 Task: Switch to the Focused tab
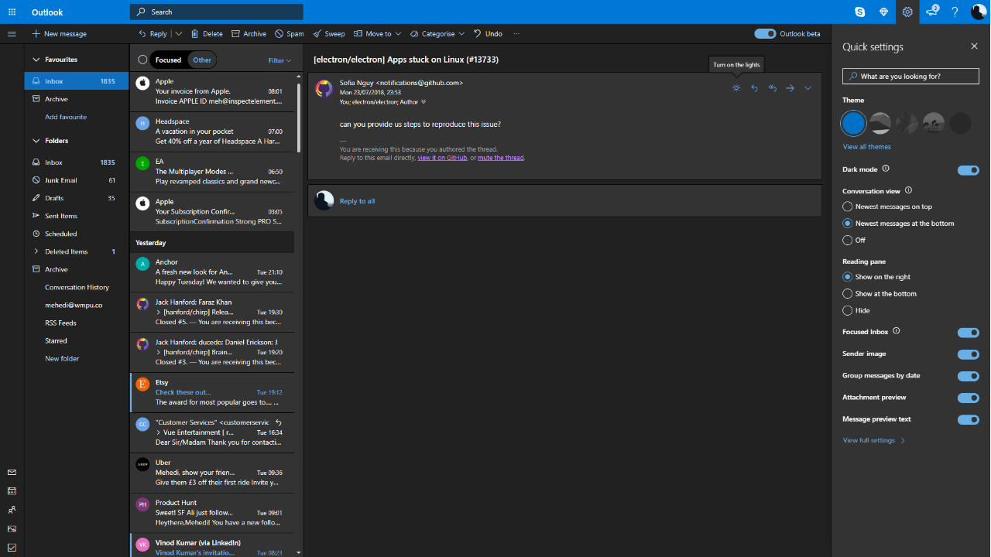(168, 60)
